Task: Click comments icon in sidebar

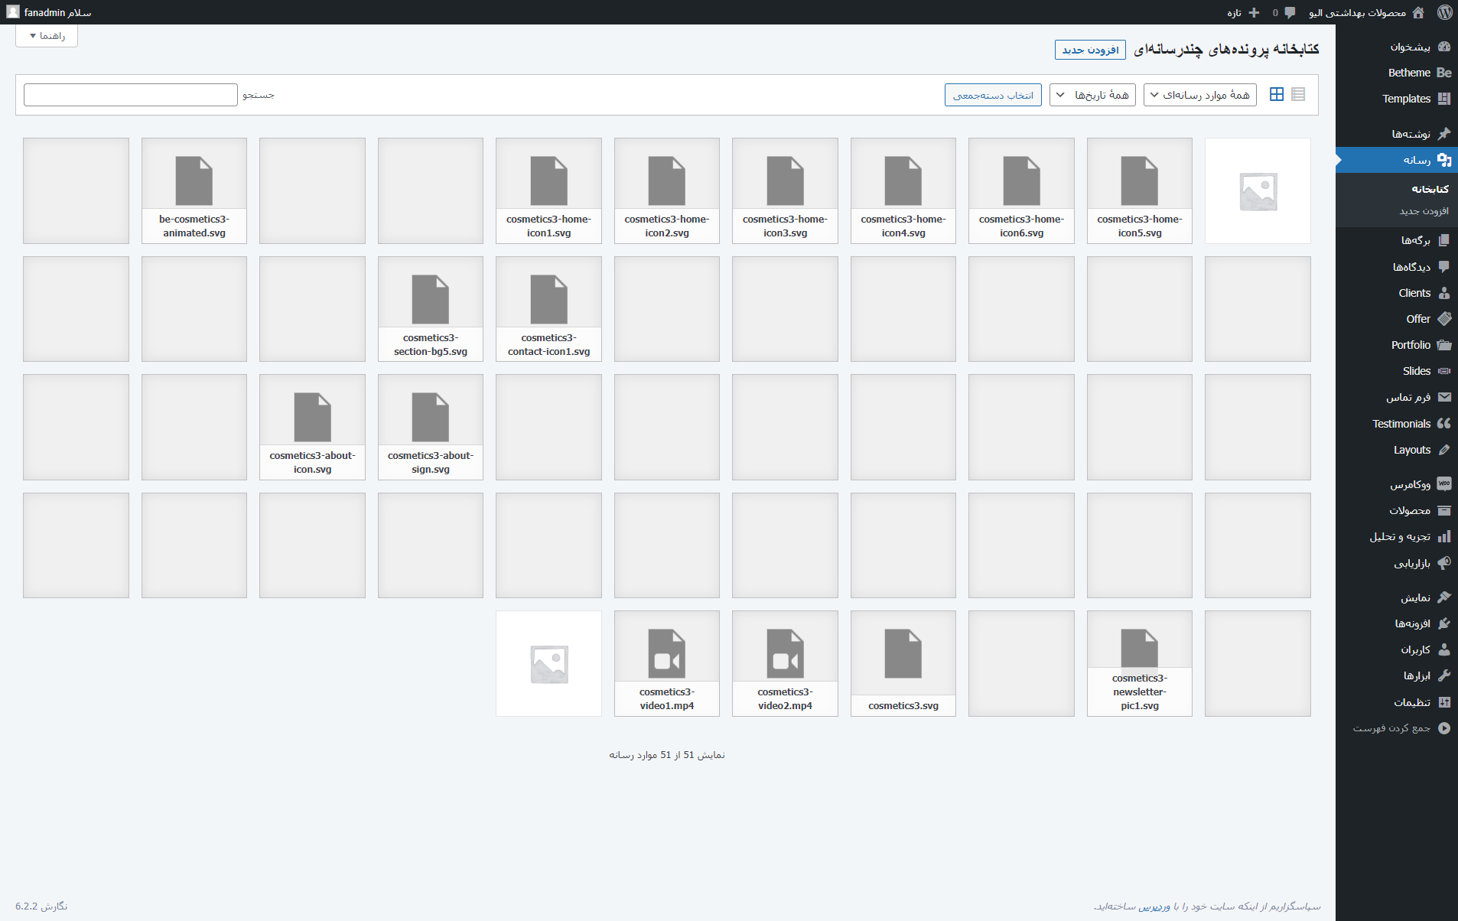Action: [x=1444, y=267]
